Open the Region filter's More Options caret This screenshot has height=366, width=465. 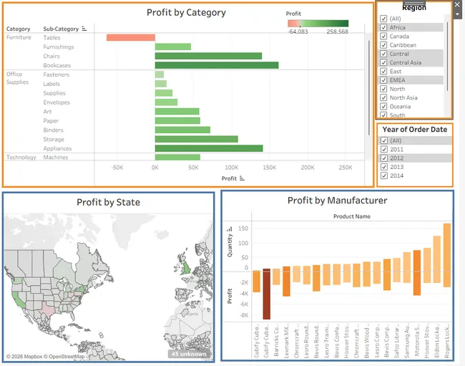click(x=457, y=14)
